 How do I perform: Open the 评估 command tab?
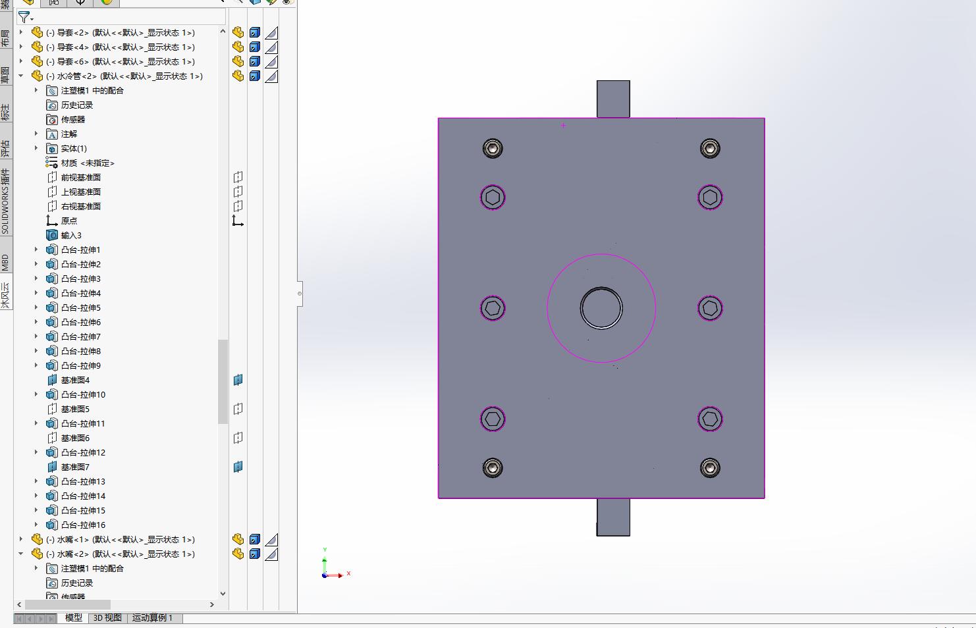click(5, 148)
